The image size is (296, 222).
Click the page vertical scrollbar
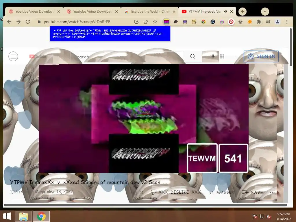point(291,47)
